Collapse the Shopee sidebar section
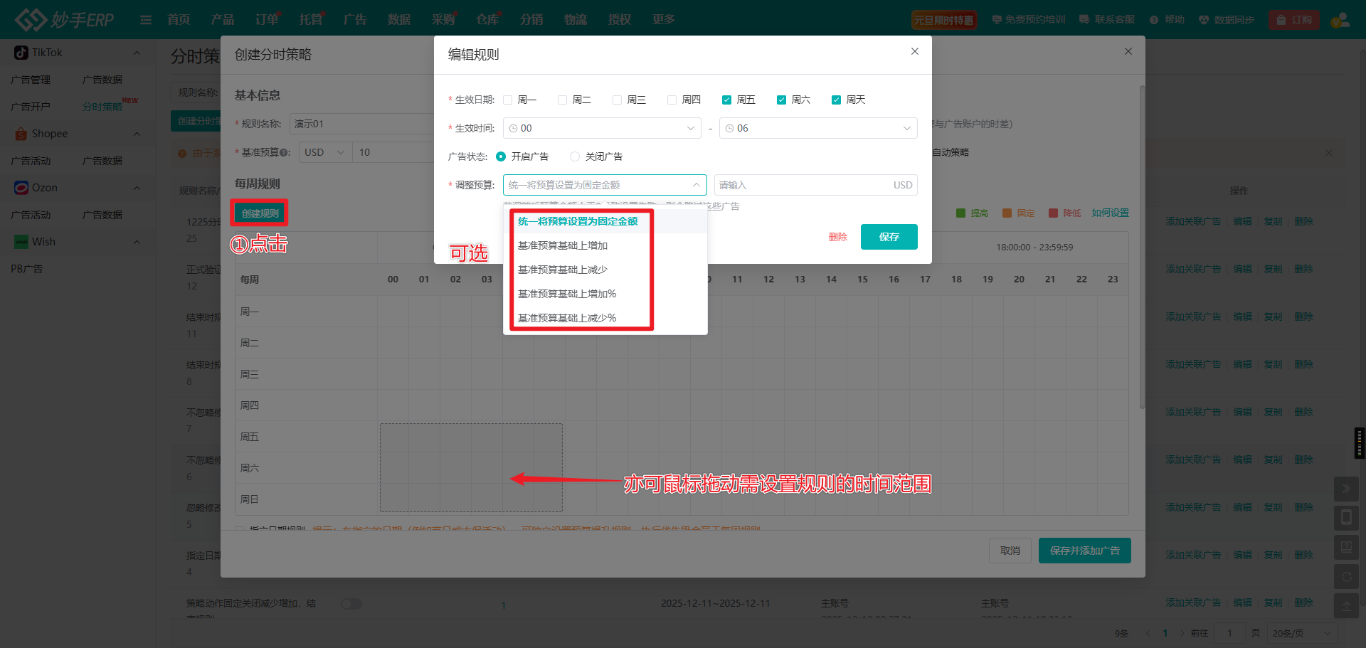Screen dimensions: 1366x648 137,134
